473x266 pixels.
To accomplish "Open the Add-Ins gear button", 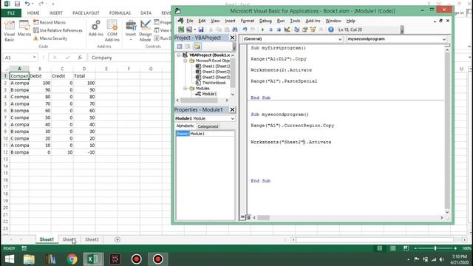I will [96, 28].
